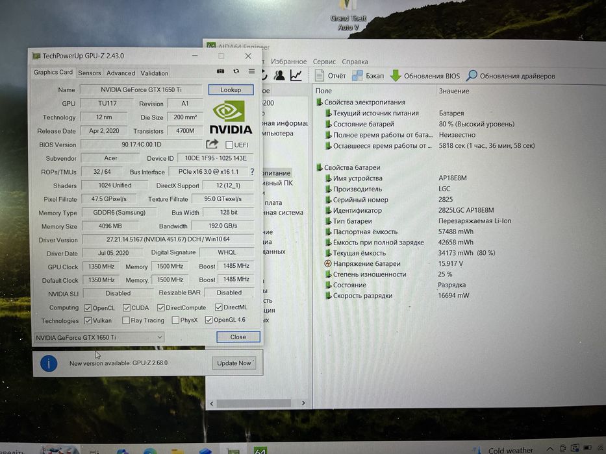
Task: Click the magnifier Обновления драйверов icon
Action: pyautogui.click(x=472, y=76)
